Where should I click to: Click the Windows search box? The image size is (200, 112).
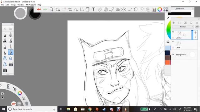(x=32, y=109)
